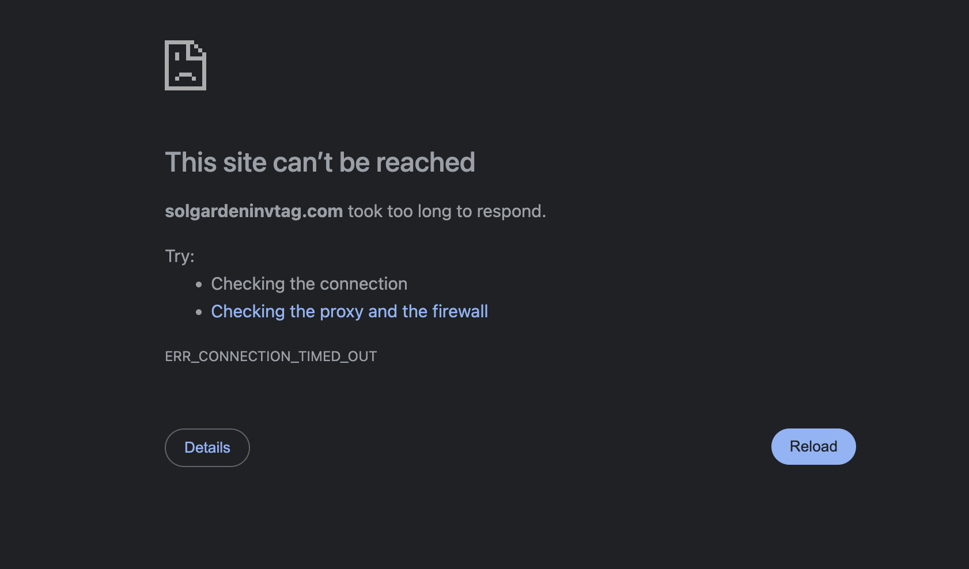
Task: Click the bold solgardeninvtag.com domain name
Action: point(253,211)
